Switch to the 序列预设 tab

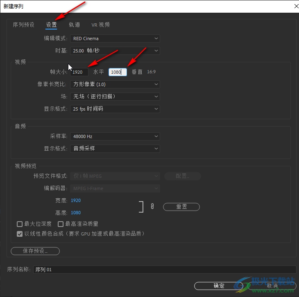coord(23,25)
